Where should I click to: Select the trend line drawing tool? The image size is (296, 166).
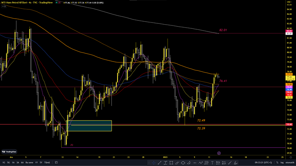tap(160, 163)
